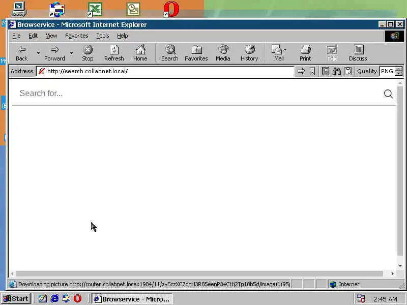Click the Windows logo throbber in menu bar

pyautogui.click(x=394, y=36)
